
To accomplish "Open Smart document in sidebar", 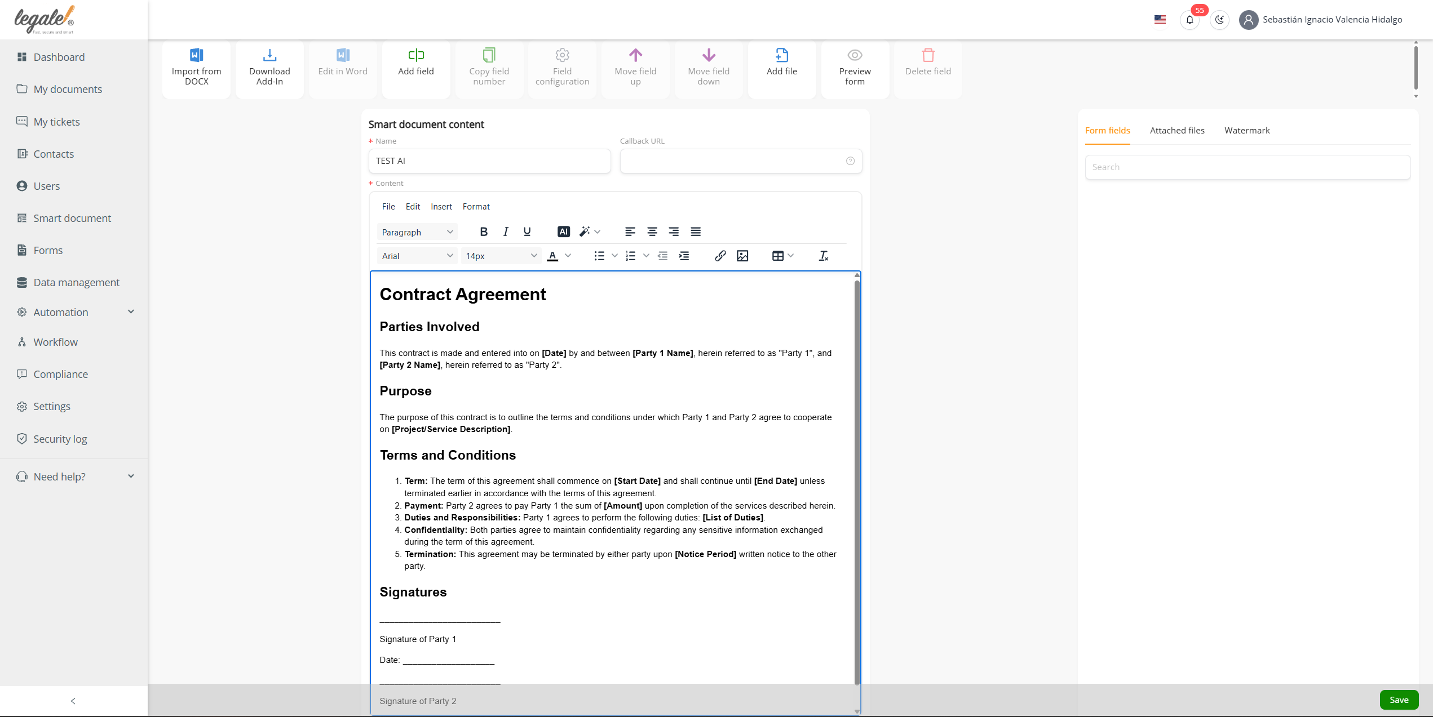I will click(x=72, y=218).
